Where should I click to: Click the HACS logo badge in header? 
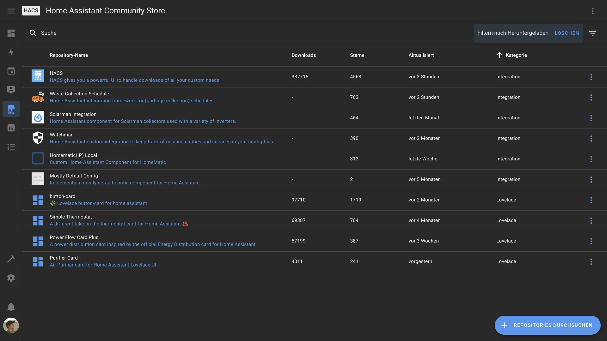(31, 10)
